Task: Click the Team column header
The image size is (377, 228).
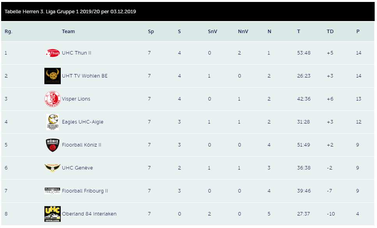Action: (68, 32)
